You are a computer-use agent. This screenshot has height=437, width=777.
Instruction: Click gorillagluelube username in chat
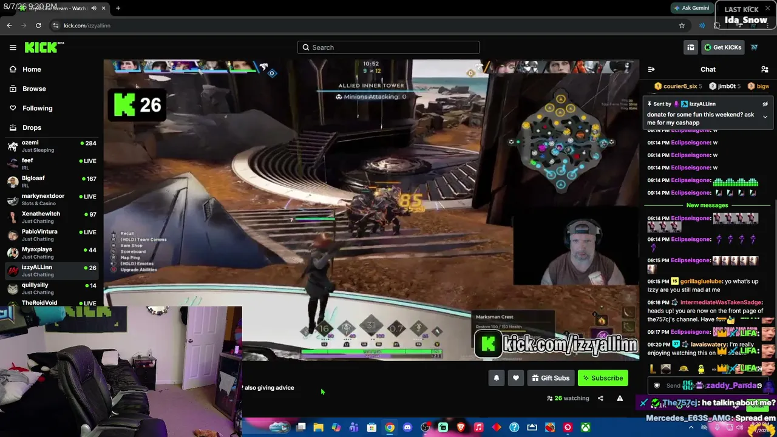click(701, 282)
